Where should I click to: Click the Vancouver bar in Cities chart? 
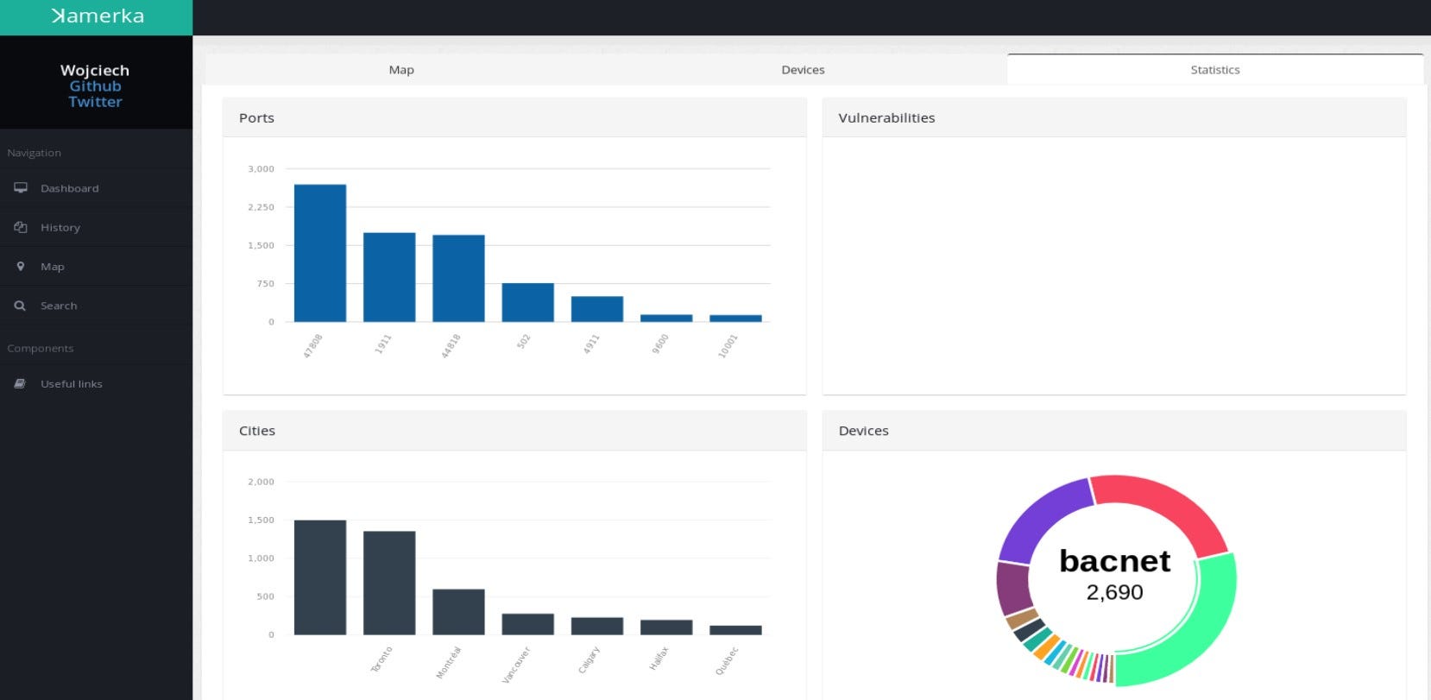[528, 624]
